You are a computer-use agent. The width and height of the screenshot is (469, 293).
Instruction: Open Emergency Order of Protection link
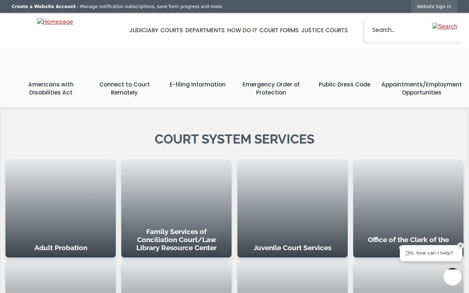(271, 88)
